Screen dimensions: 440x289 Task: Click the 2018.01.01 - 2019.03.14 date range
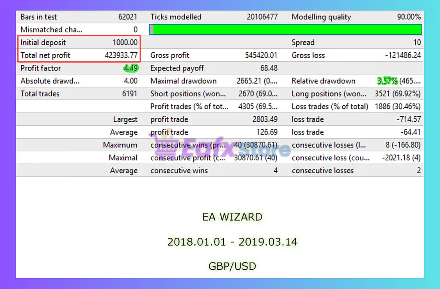[x=232, y=242]
